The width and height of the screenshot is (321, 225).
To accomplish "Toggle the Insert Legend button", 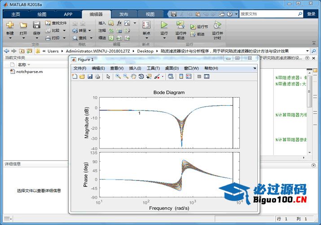I will pos(189,76).
